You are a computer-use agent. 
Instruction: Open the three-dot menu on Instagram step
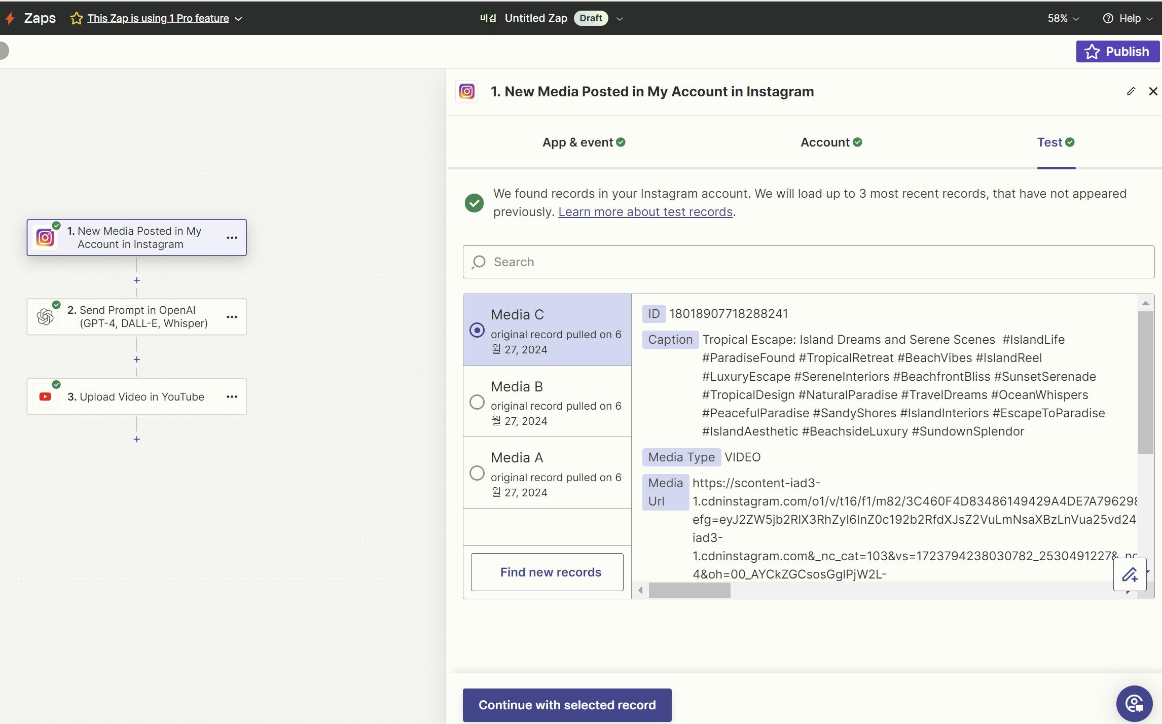click(x=232, y=238)
